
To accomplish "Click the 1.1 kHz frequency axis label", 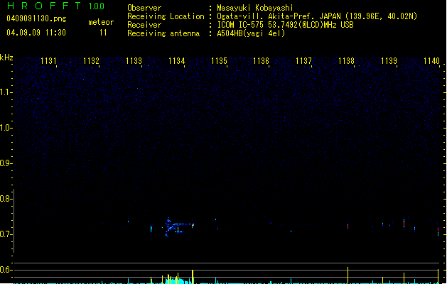I will 6,92.
